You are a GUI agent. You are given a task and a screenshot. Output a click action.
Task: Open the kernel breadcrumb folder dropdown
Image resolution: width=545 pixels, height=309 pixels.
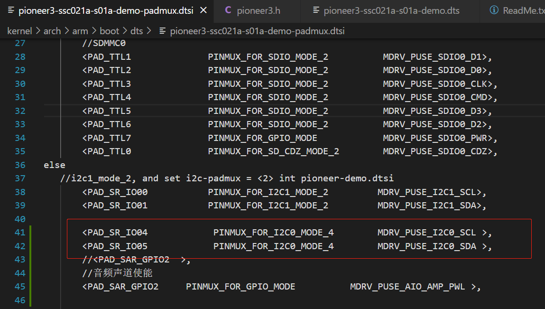click(x=19, y=31)
